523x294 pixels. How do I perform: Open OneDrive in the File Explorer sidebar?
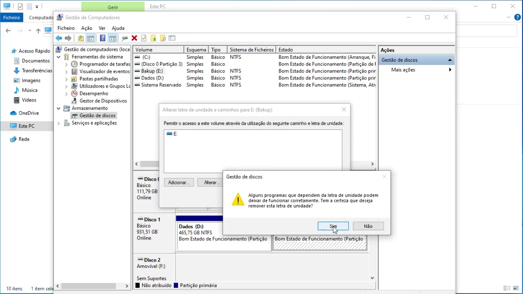(x=29, y=113)
